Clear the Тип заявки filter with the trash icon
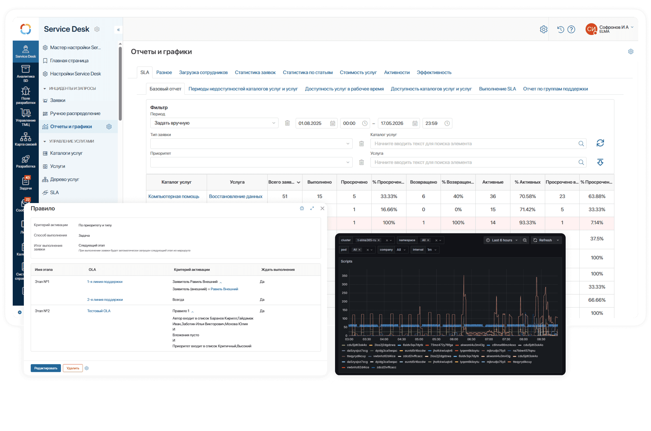Viewport: 651px width, 431px height. [x=361, y=144]
